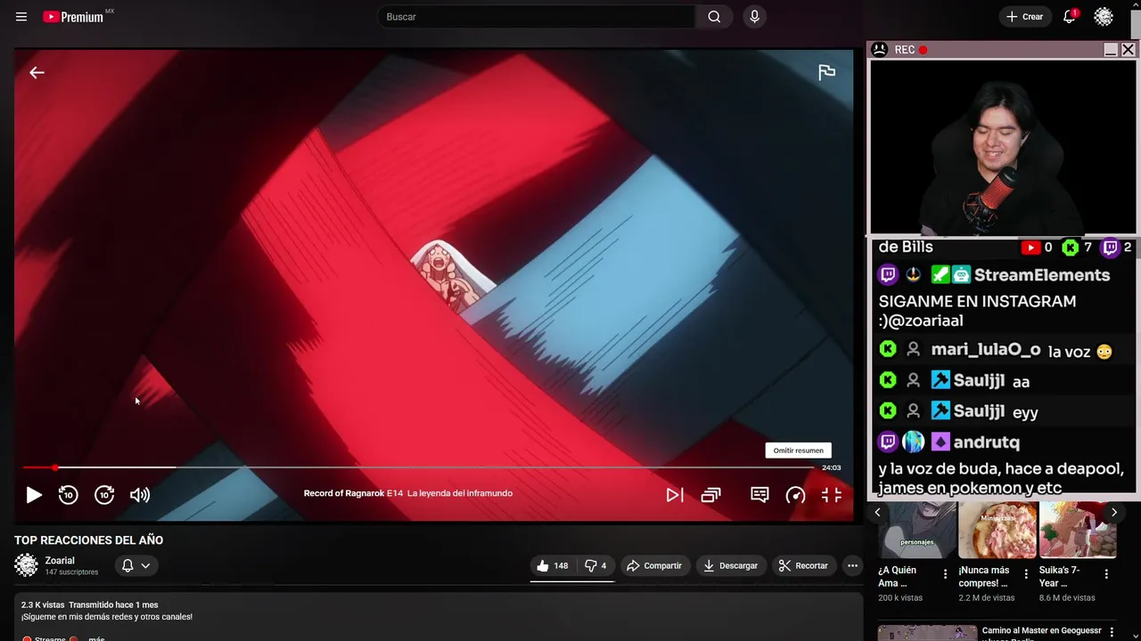Viewport: 1141px width, 641px height.
Task: Open options for ¿A Quién Ama short
Action: tap(945, 574)
